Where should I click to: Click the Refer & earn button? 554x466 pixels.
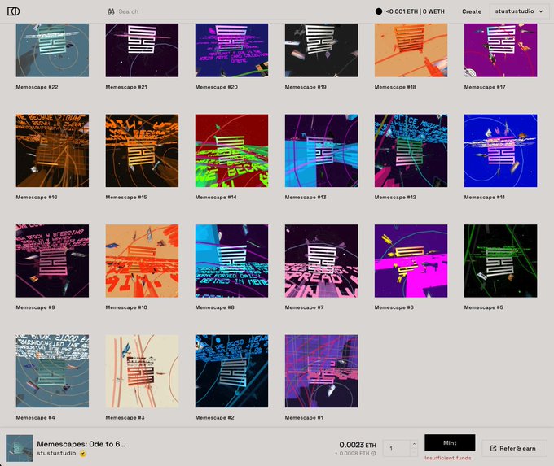coord(514,448)
